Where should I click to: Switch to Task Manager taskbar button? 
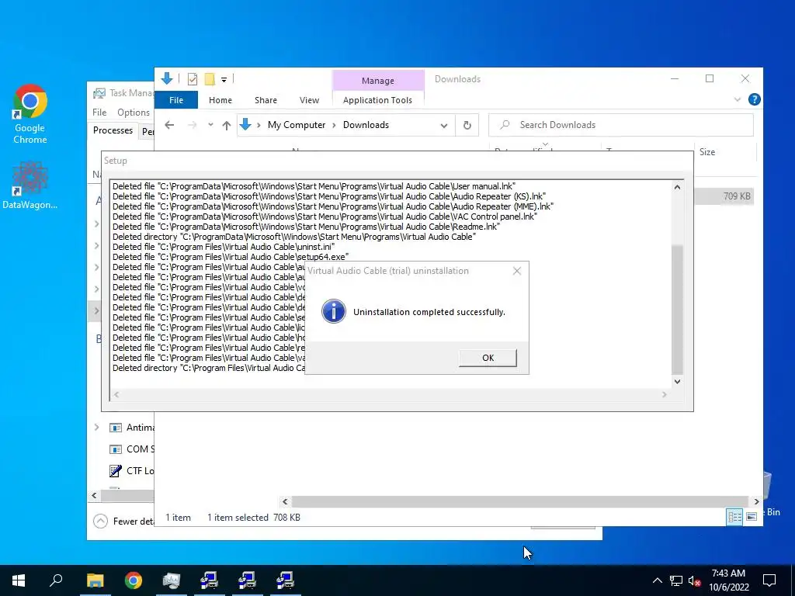coord(172,580)
